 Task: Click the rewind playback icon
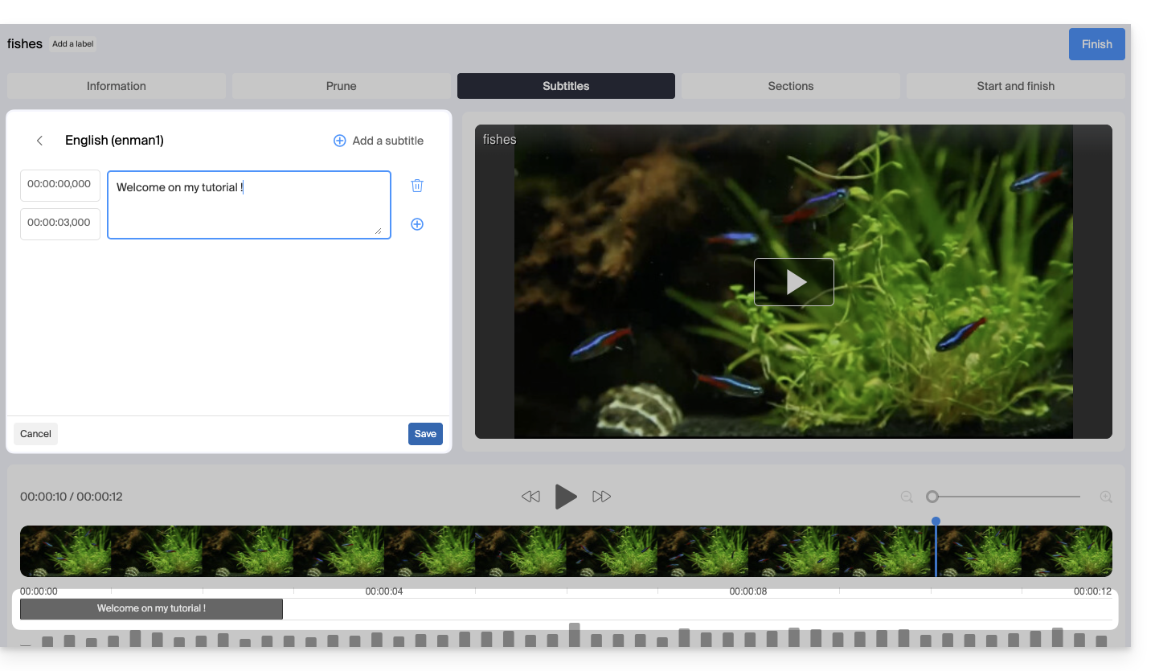[530, 497]
